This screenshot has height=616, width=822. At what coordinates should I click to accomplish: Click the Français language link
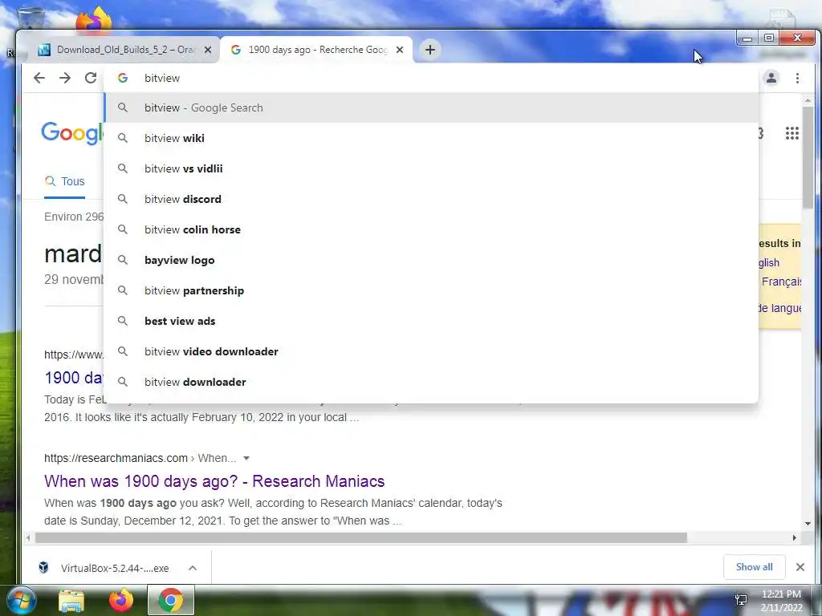click(x=781, y=282)
